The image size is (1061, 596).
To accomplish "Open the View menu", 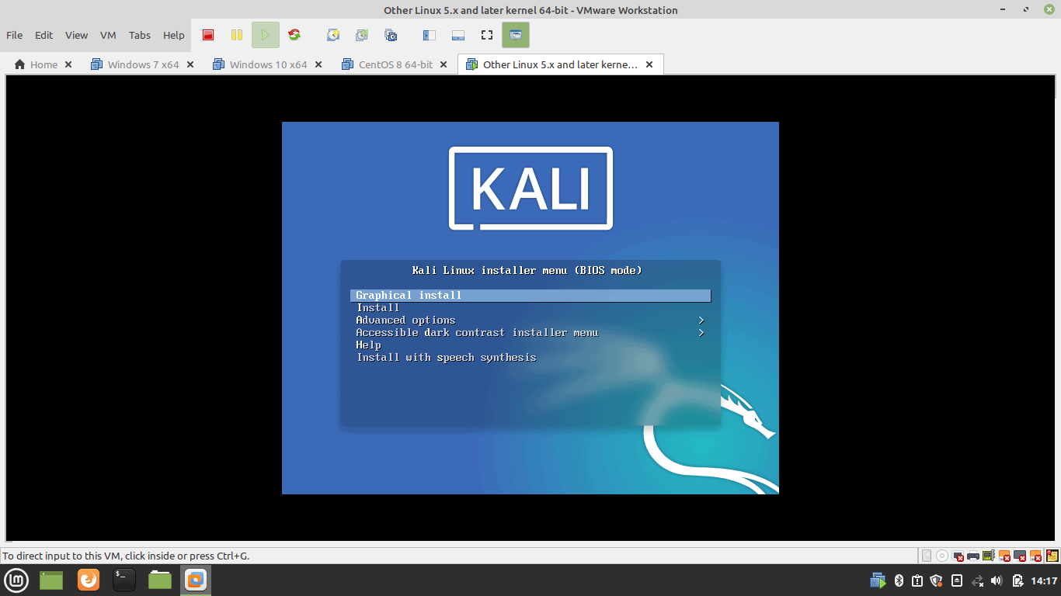I will 77,35.
